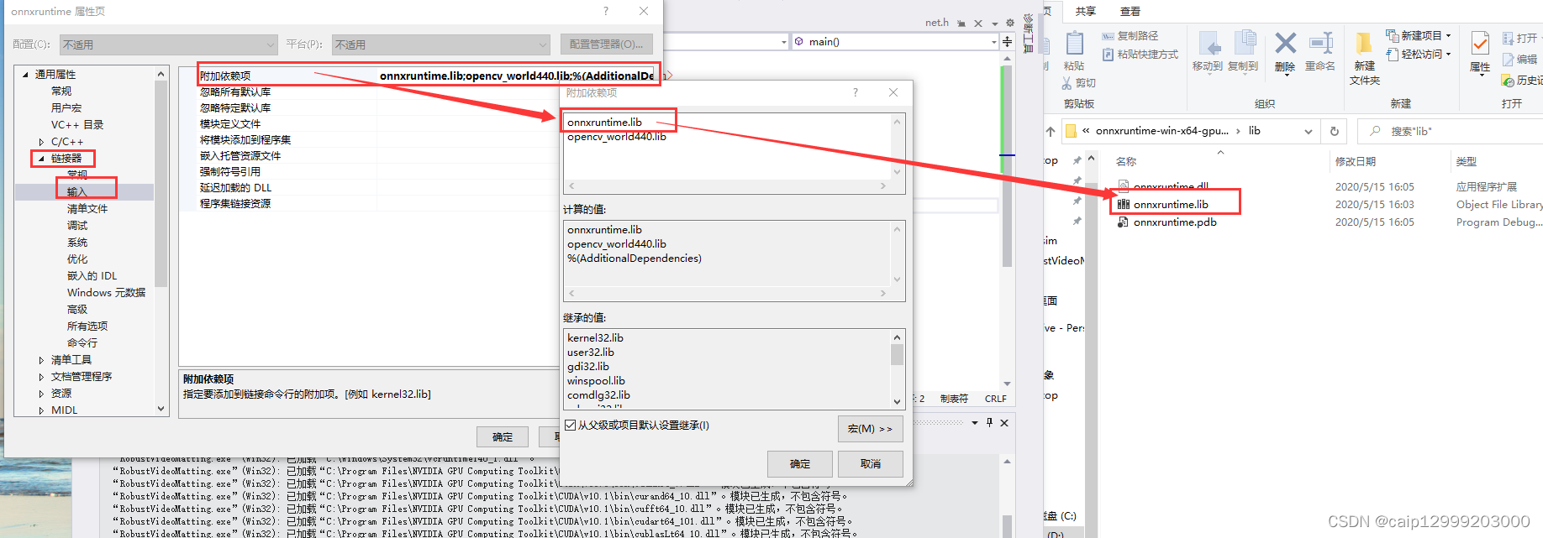1543x538 pixels.
Task: Click the split-editor plus icon near main()
Action: (1007, 41)
